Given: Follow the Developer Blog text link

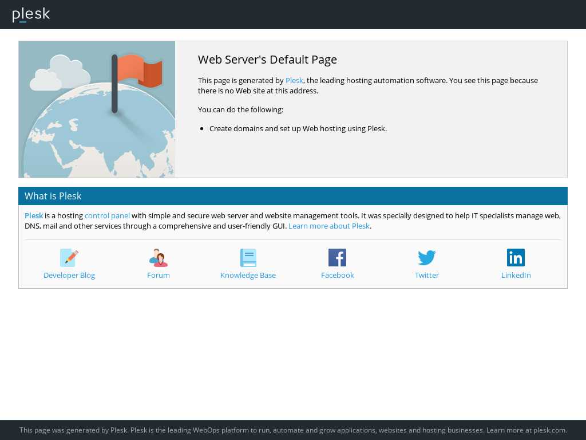Looking at the screenshot, I should pyautogui.click(x=69, y=276).
